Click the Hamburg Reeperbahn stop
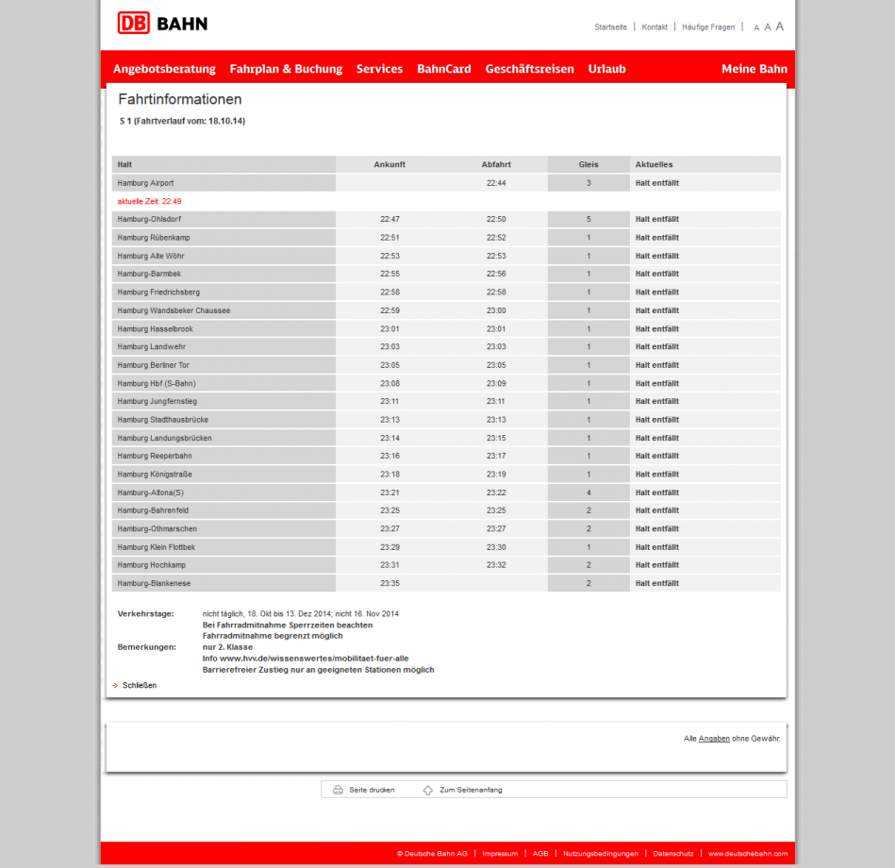Image resolution: width=895 pixels, height=868 pixels. [x=155, y=456]
